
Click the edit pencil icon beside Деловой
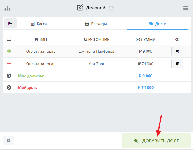(80, 8)
